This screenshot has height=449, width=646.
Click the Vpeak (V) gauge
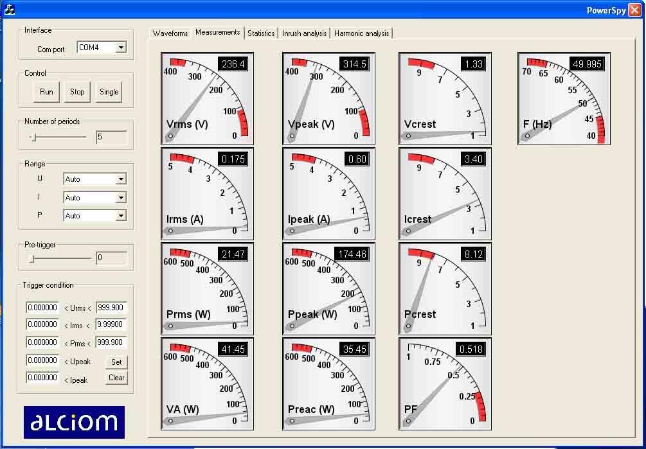328,98
